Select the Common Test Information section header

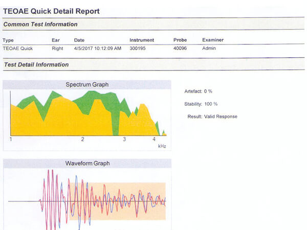coord(41,24)
